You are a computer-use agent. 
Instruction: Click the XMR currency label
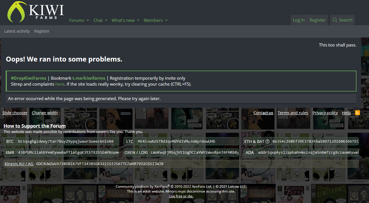(x=10, y=153)
